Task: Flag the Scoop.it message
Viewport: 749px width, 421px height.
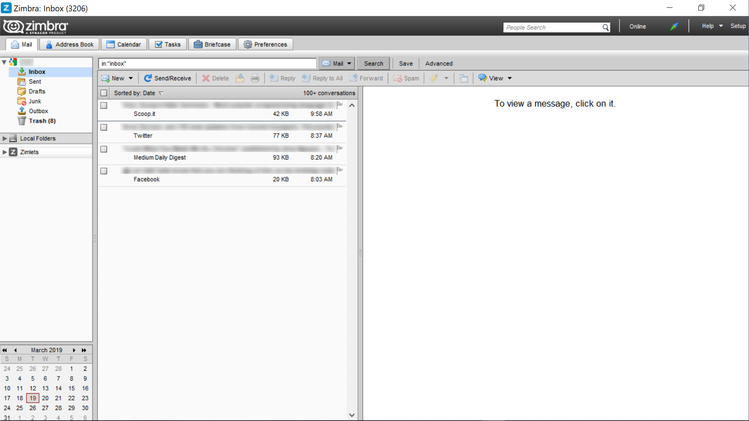Action: pos(339,105)
